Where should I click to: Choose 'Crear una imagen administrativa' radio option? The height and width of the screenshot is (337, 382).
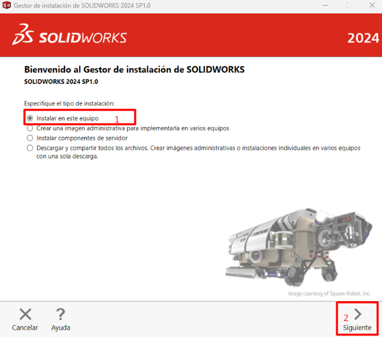pos(30,128)
